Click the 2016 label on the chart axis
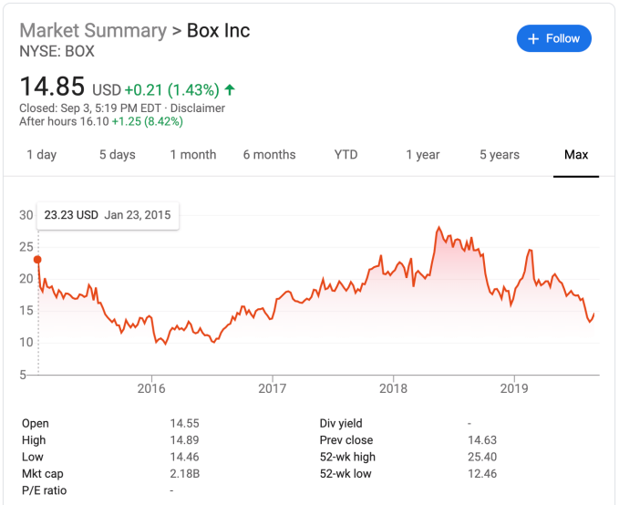Viewport: 619px width, 505px height. pos(151,389)
